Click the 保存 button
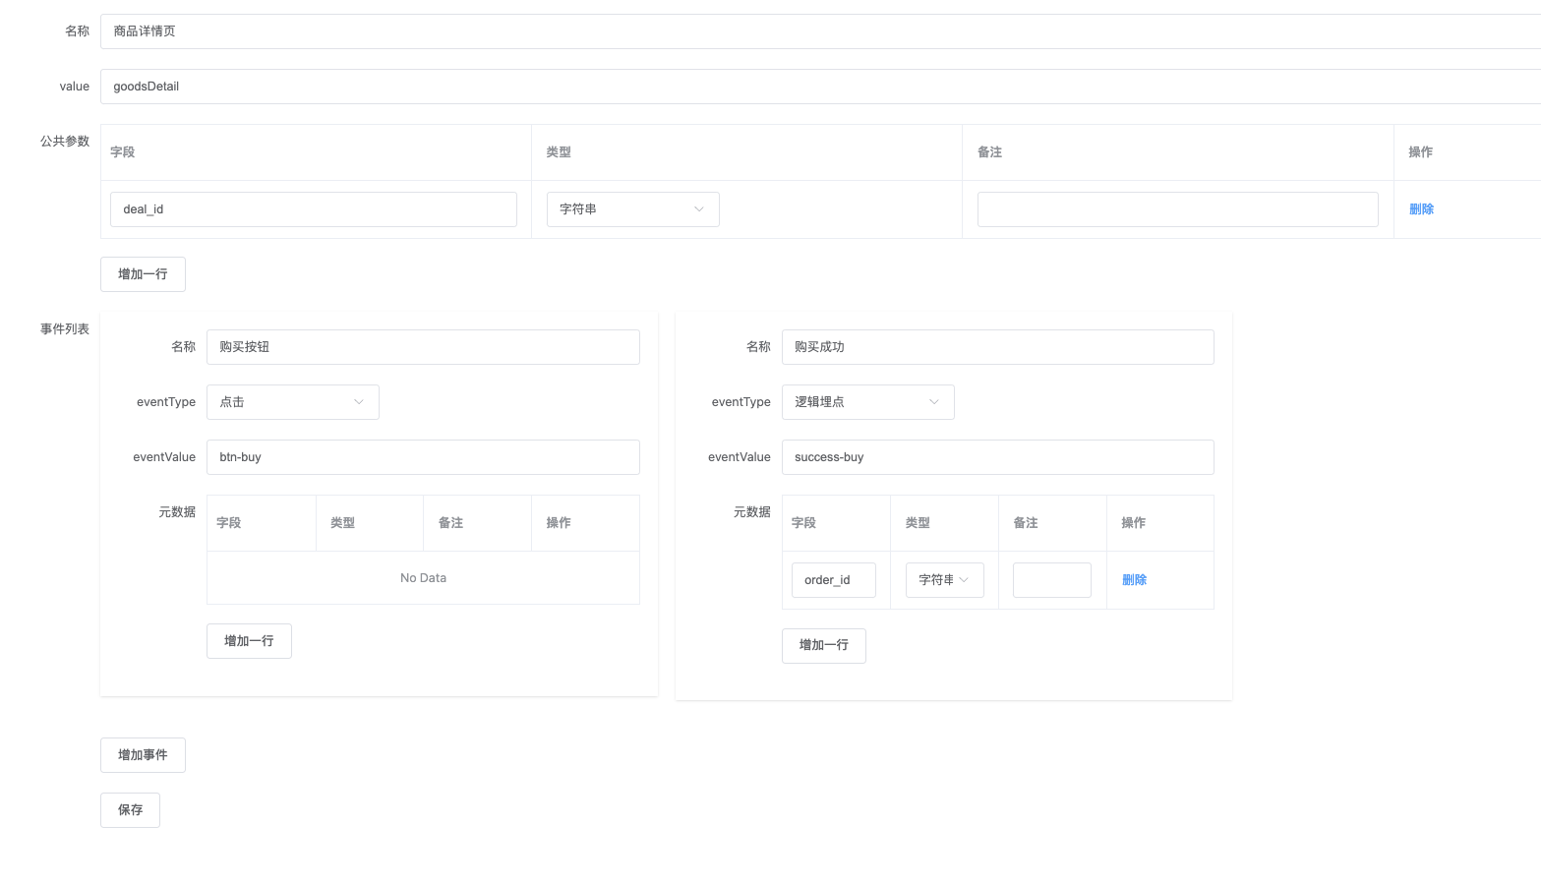1541x884 pixels. (x=130, y=809)
